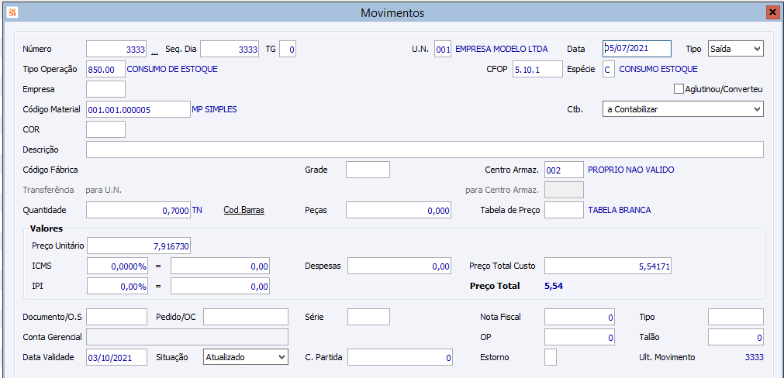Click the Data Validade field
The height and width of the screenshot is (378, 784).
click(116, 357)
